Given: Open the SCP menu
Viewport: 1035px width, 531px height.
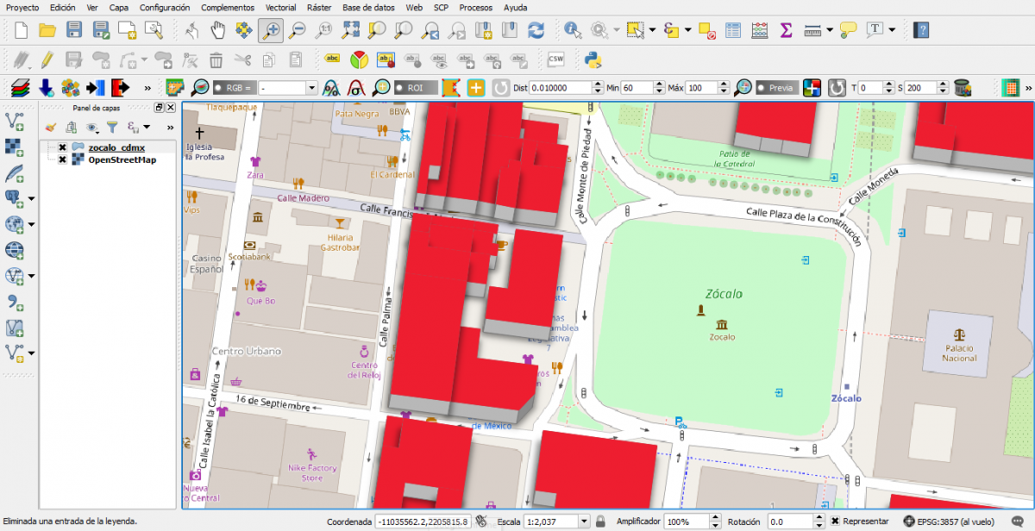Looking at the screenshot, I should click(x=440, y=7).
